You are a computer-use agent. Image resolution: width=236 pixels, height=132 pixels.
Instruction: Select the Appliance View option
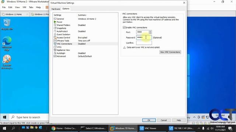85,50
